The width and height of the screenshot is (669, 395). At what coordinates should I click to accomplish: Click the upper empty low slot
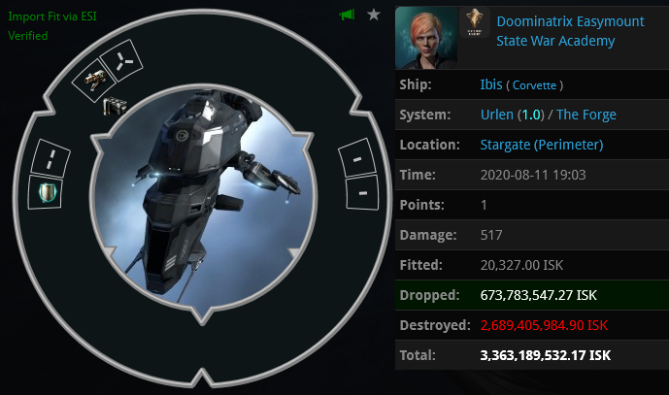point(357,158)
